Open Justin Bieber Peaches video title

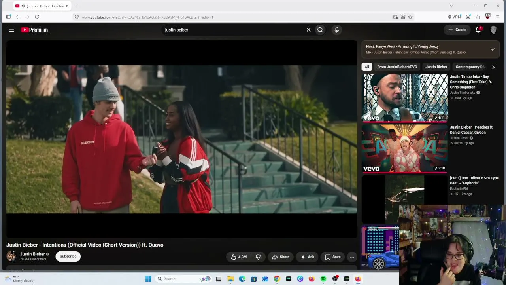472,130
